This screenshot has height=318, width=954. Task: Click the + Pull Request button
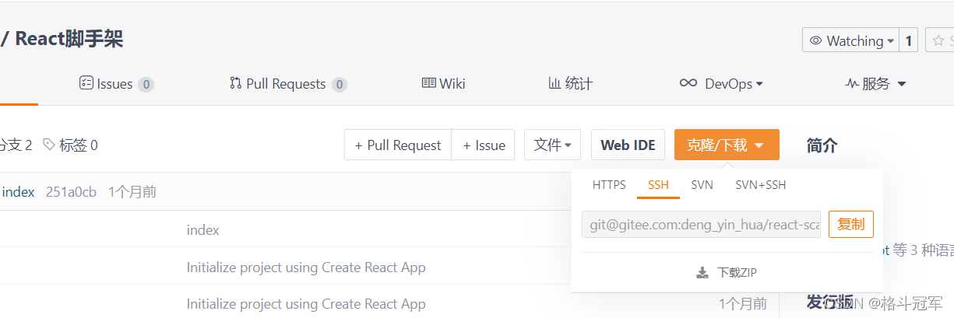point(398,145)
